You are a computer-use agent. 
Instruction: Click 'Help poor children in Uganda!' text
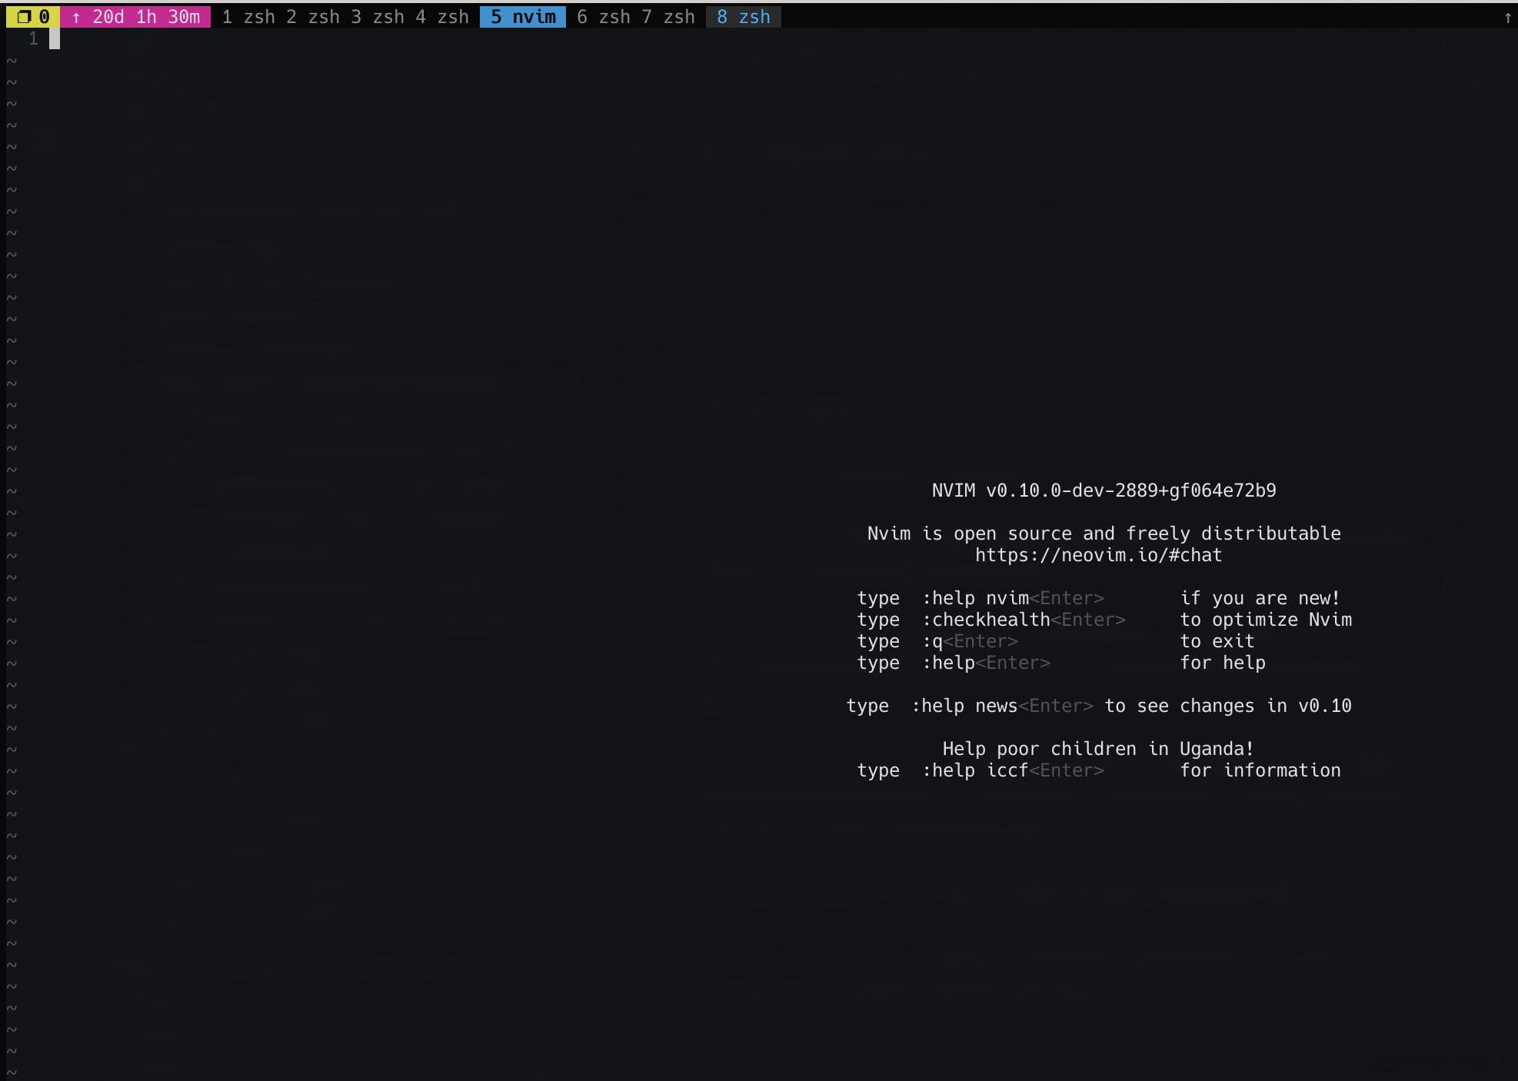coord(1098,749)
